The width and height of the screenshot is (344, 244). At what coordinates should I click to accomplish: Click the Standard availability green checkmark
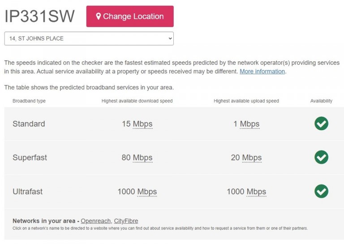321,124
